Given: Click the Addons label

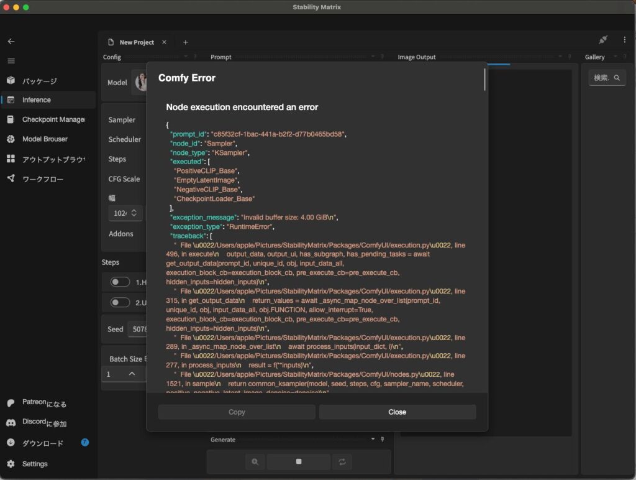Looking at the screenshot, I should point(121,234).
